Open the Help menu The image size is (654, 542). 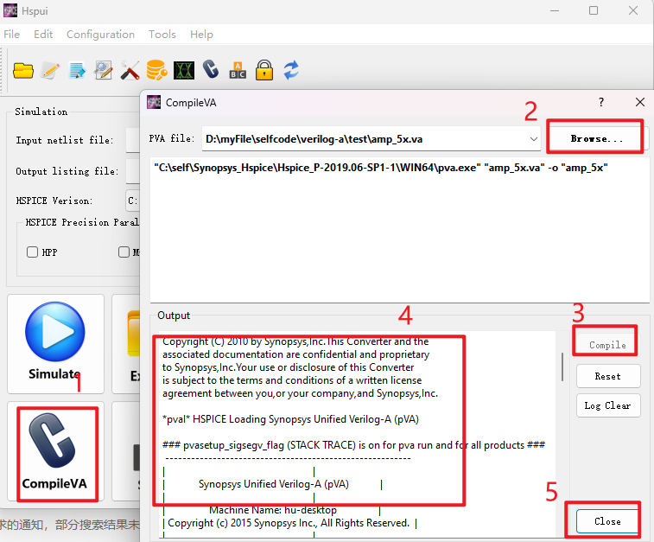click(x=201, y=35)
